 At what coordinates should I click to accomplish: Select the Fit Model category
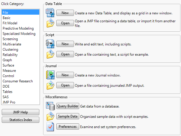10,23
